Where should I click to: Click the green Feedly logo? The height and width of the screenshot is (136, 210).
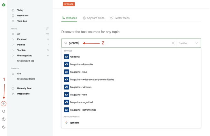point(4,5)
